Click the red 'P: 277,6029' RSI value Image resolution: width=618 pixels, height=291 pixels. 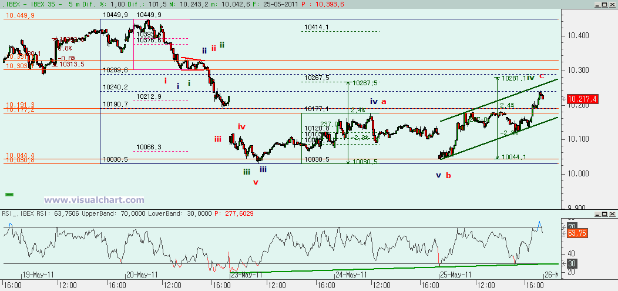(x=234, y=213)
